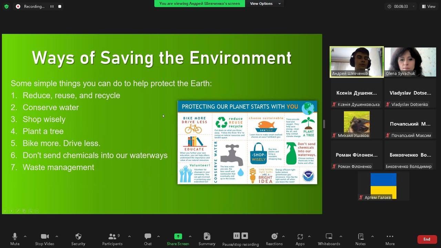Pause the recording in the top bar

[52, 6]
